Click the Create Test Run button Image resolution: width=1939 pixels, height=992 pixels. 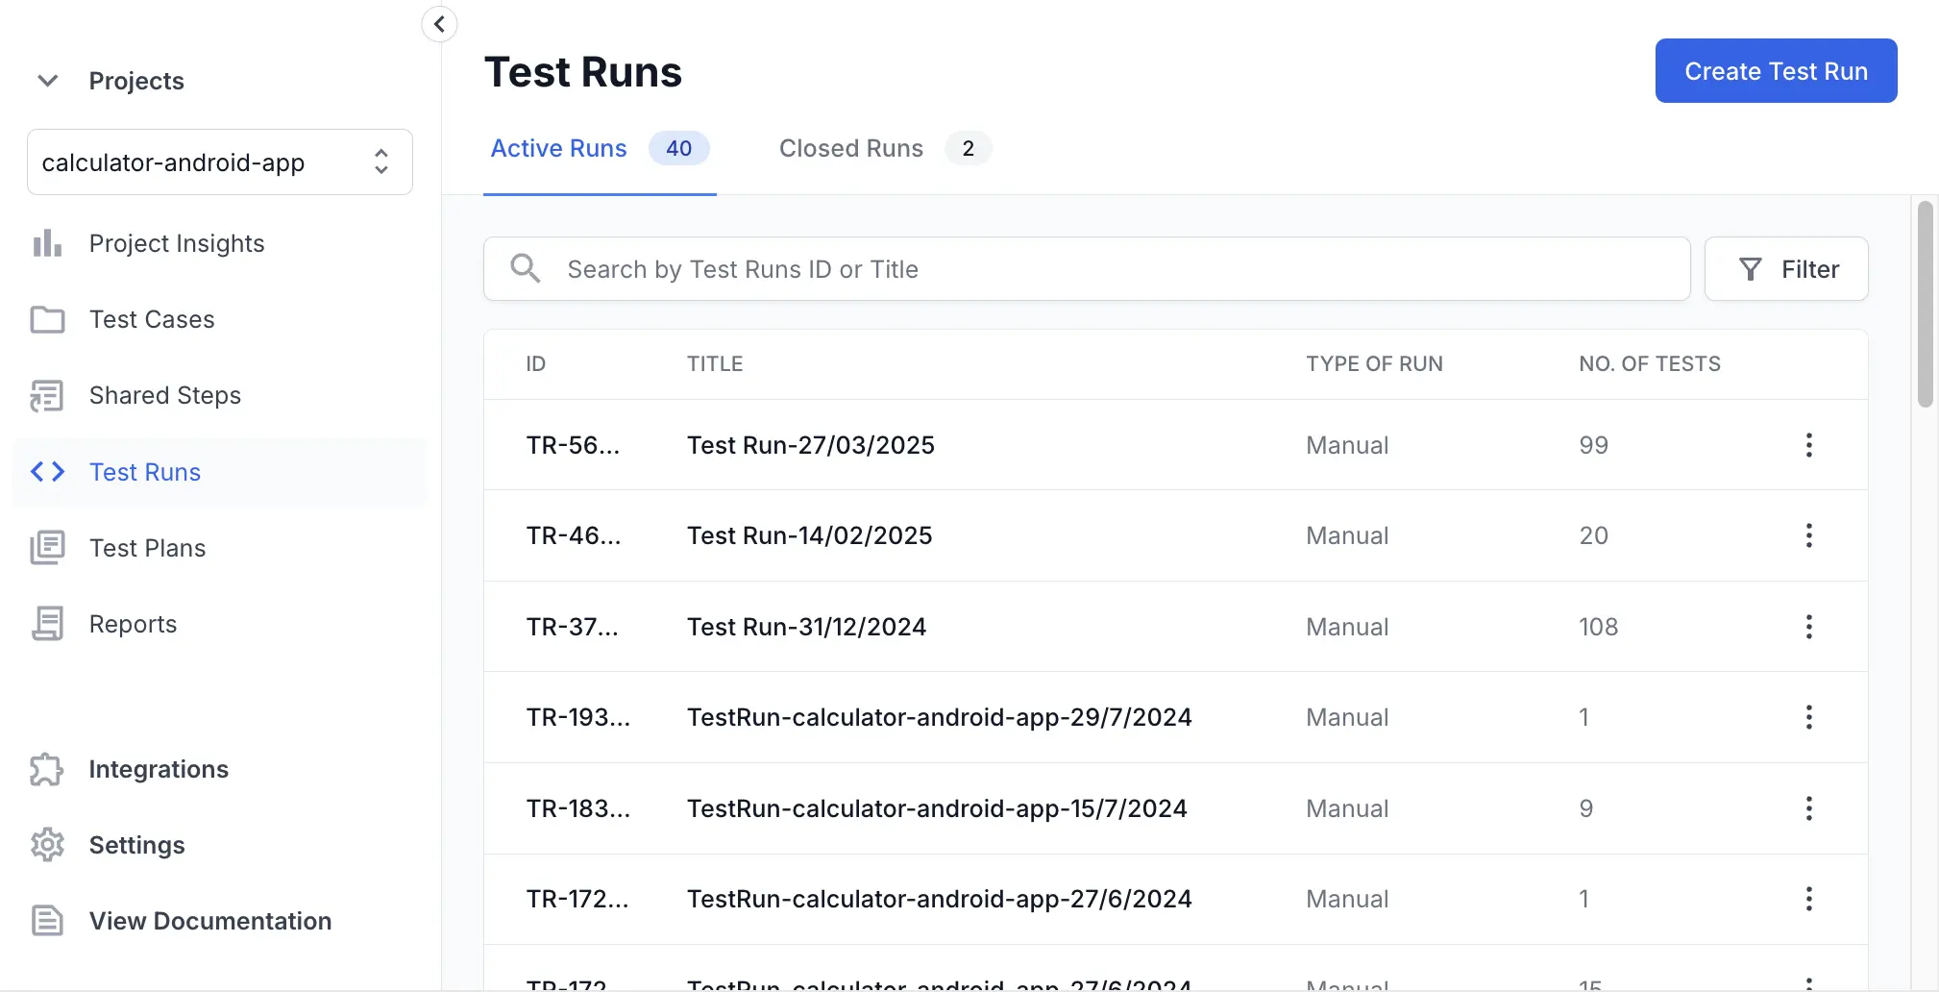(1776, 71)
